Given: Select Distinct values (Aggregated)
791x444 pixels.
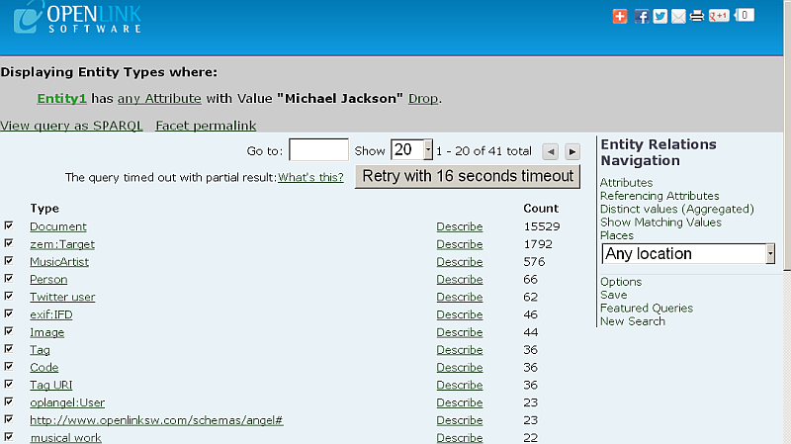Looking at the screenshot, I should click(677, 209).
